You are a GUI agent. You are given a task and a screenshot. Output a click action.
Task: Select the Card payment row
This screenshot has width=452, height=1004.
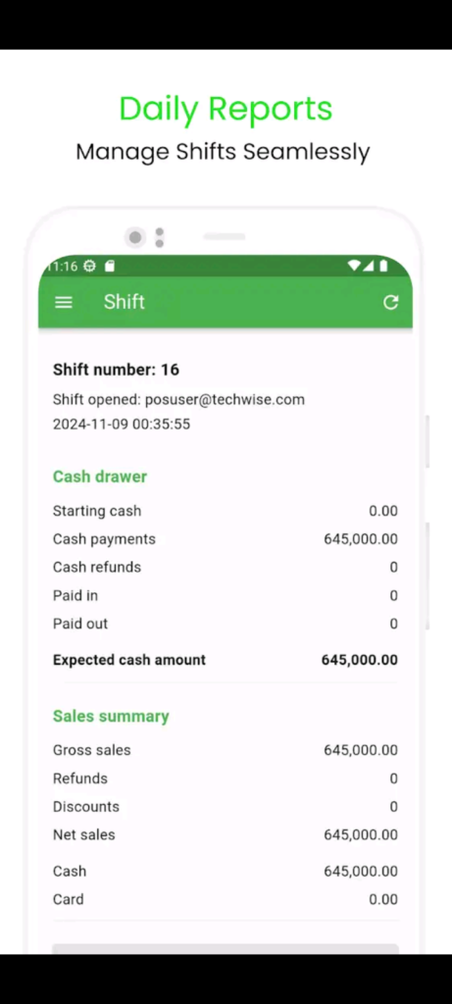[226, 900]
